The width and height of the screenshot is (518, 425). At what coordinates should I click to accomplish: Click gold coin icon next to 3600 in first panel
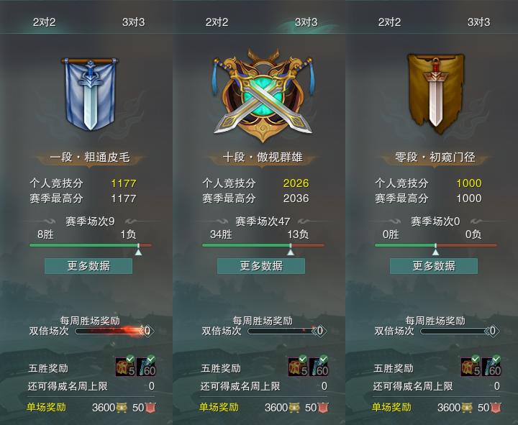tap(122, 408)
